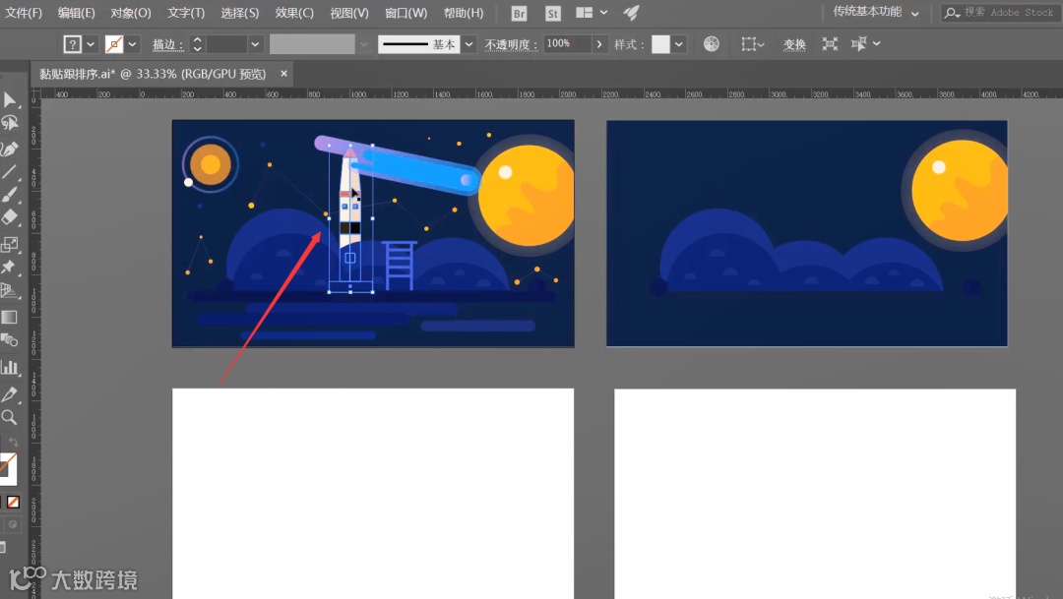Select the Paintbrush tool
Viewport: 1063px width, 599px height.
click(10, 195)
